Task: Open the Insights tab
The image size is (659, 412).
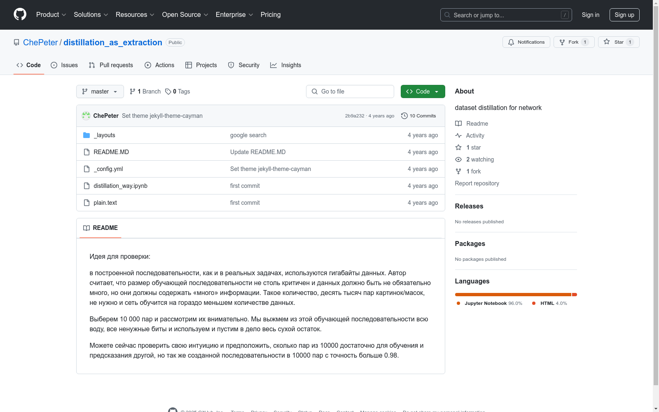Action: [x=286, y=65]
